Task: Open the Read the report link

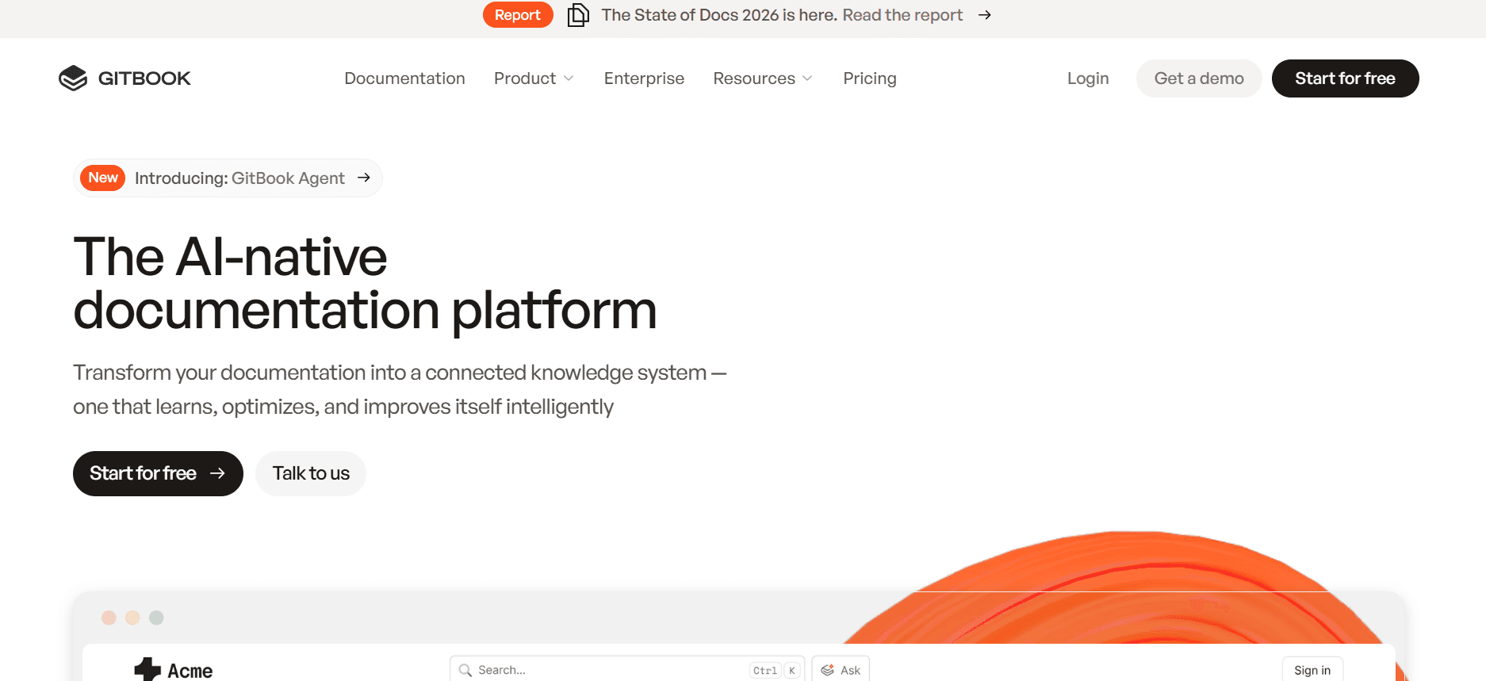Action: click(902, 15)
